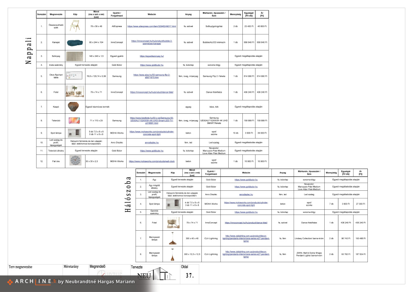Select wide dome pendant lamp image, row 7

[173, 238]
